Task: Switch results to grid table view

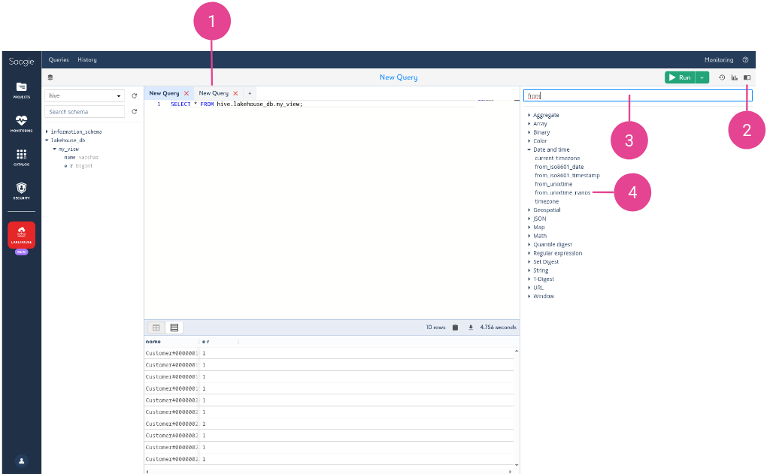Action: [x=156, y=328]
